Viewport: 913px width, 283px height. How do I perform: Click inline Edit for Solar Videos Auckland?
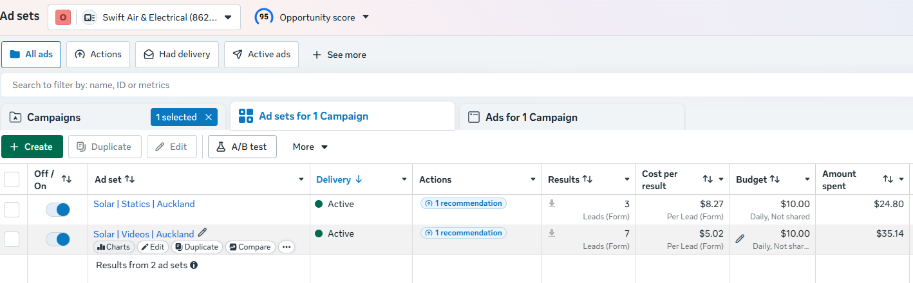click(153, 247)
